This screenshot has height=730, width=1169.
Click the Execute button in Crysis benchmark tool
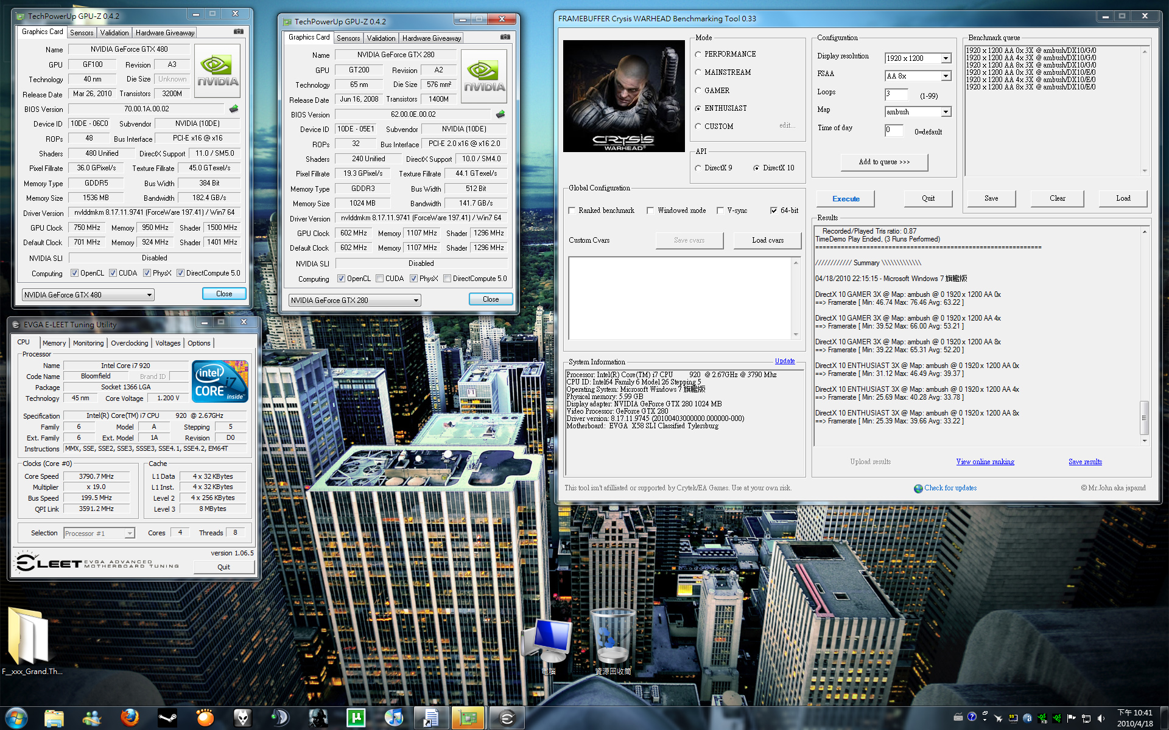tap(846, 199)
